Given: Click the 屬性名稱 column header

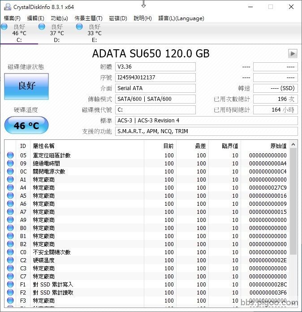Looking at the screenshot, I should (87, 146).
